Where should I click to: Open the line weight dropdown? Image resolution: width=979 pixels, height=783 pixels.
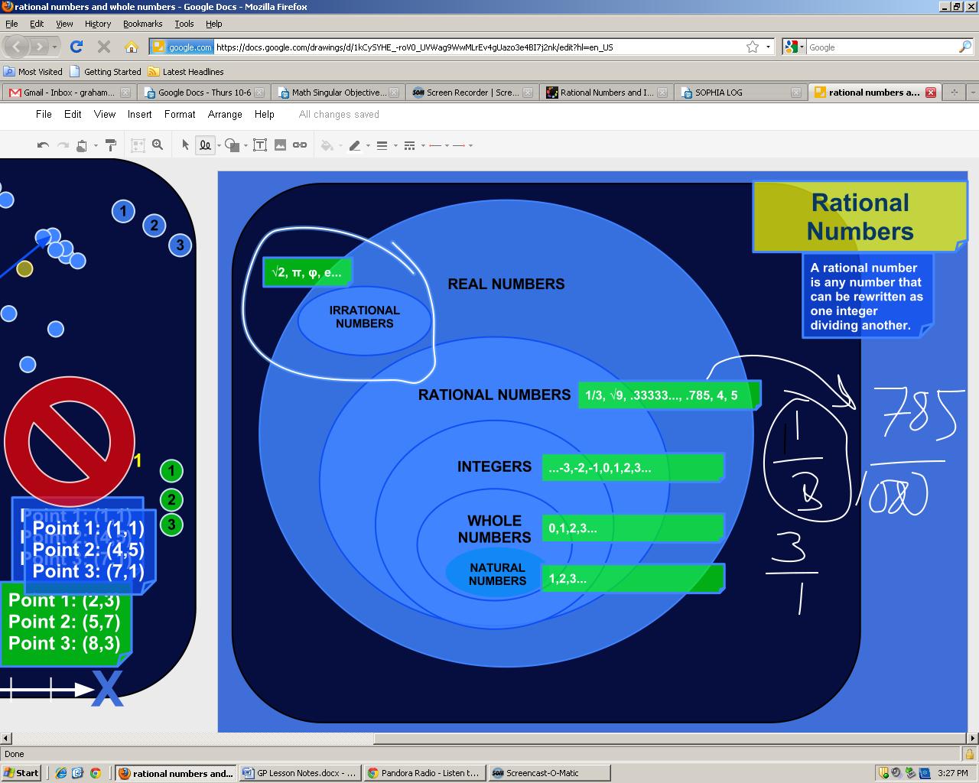pyautogui.click(x=395, y=146)
